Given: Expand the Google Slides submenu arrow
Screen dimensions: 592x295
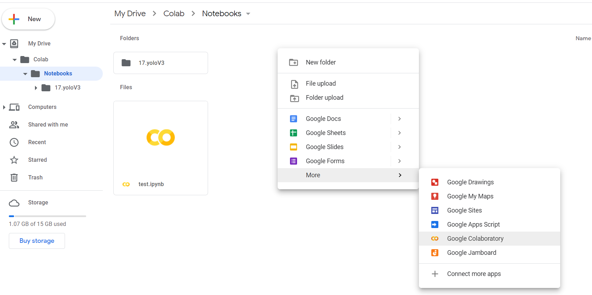Looking at the screenshot, I should point(399,147).
